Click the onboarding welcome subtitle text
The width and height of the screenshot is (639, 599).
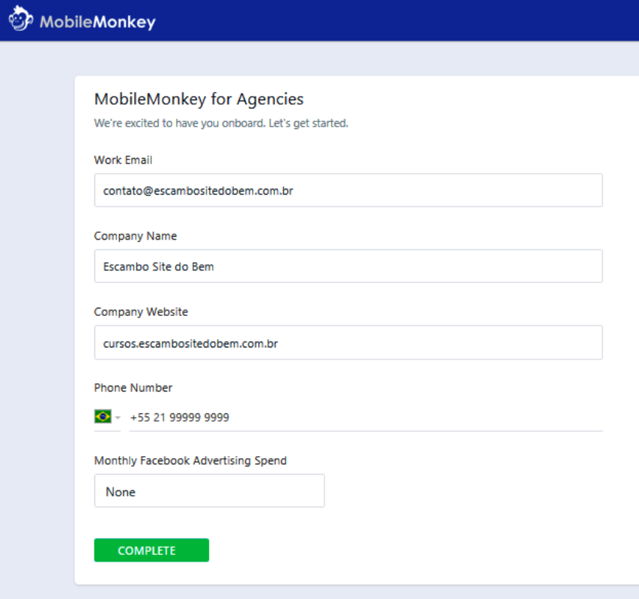(221, 124)
